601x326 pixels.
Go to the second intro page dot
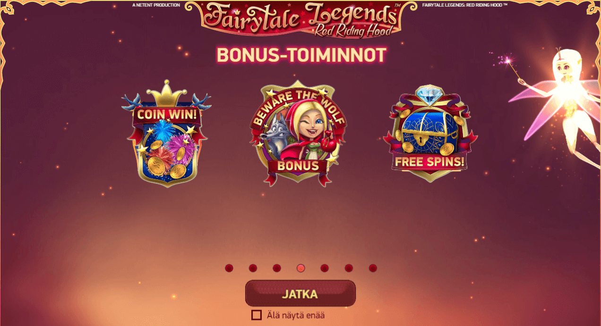pos(253,268)
